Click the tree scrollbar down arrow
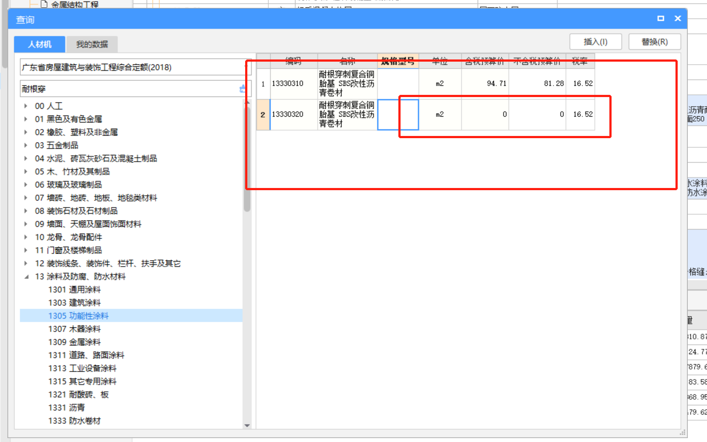Image resolution: width=707 pixels, height=442 pixels. tap(247, 425)
